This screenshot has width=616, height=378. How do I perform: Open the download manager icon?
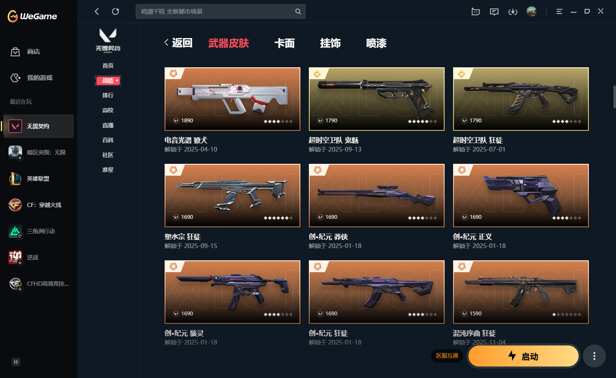pyautogui.click(x=513, y=11)
